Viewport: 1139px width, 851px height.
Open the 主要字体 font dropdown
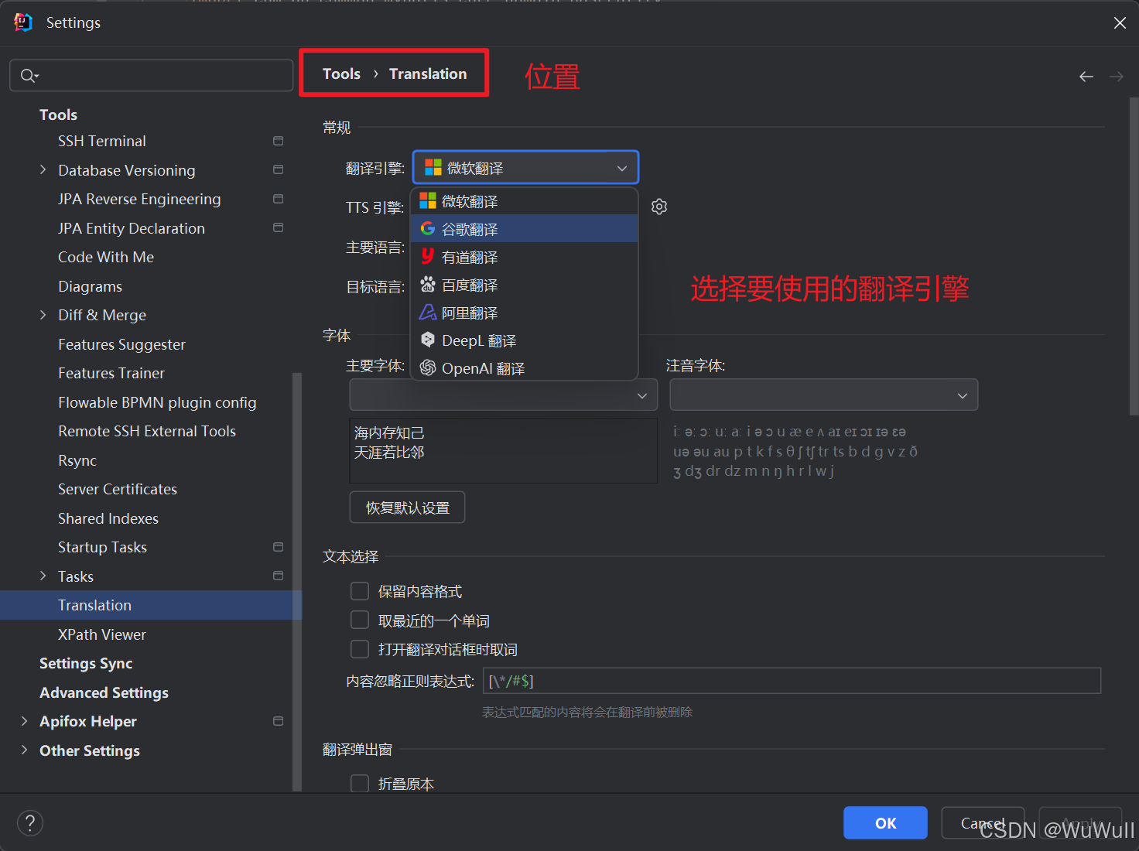tap(504, 395)
